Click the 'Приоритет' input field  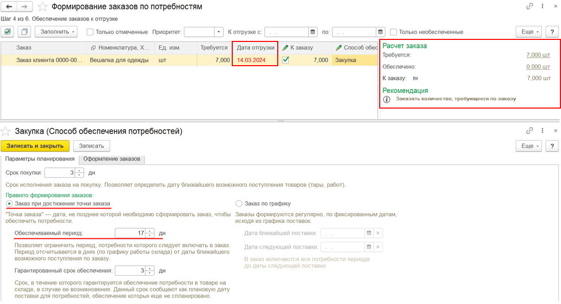199,32
